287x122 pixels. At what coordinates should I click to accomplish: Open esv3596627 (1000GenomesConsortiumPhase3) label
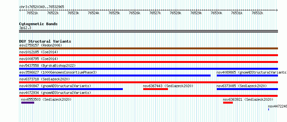[58, 72]
